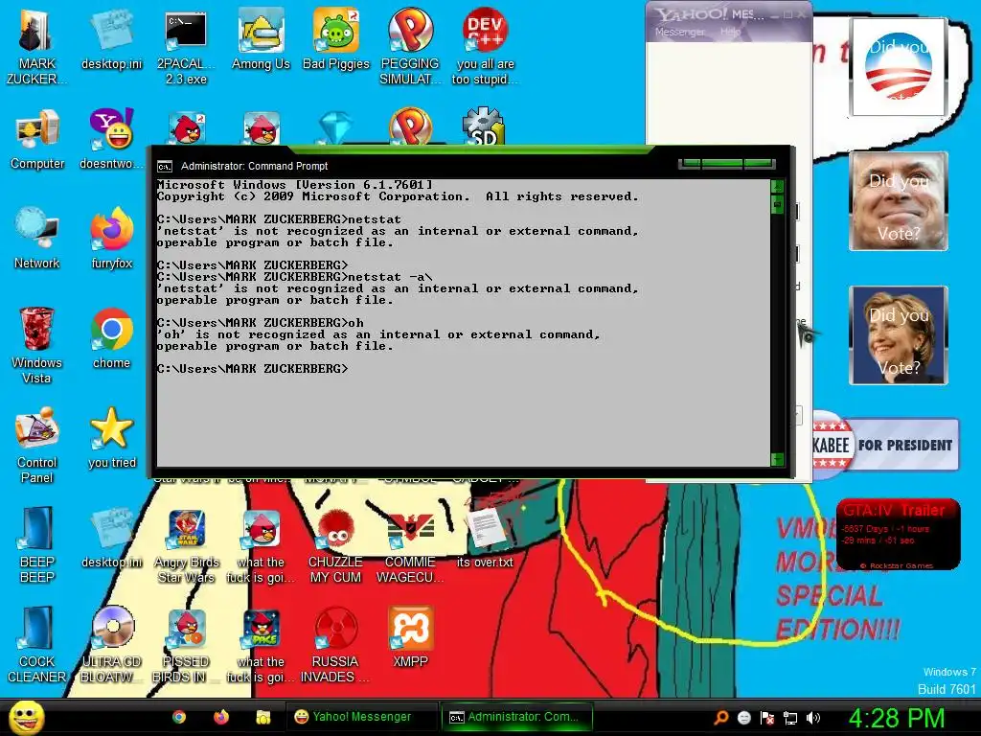Click the McCain 'Did you Vote?' gadget
Viewport: 981px width, 736px height.
(x=899, y=201)
